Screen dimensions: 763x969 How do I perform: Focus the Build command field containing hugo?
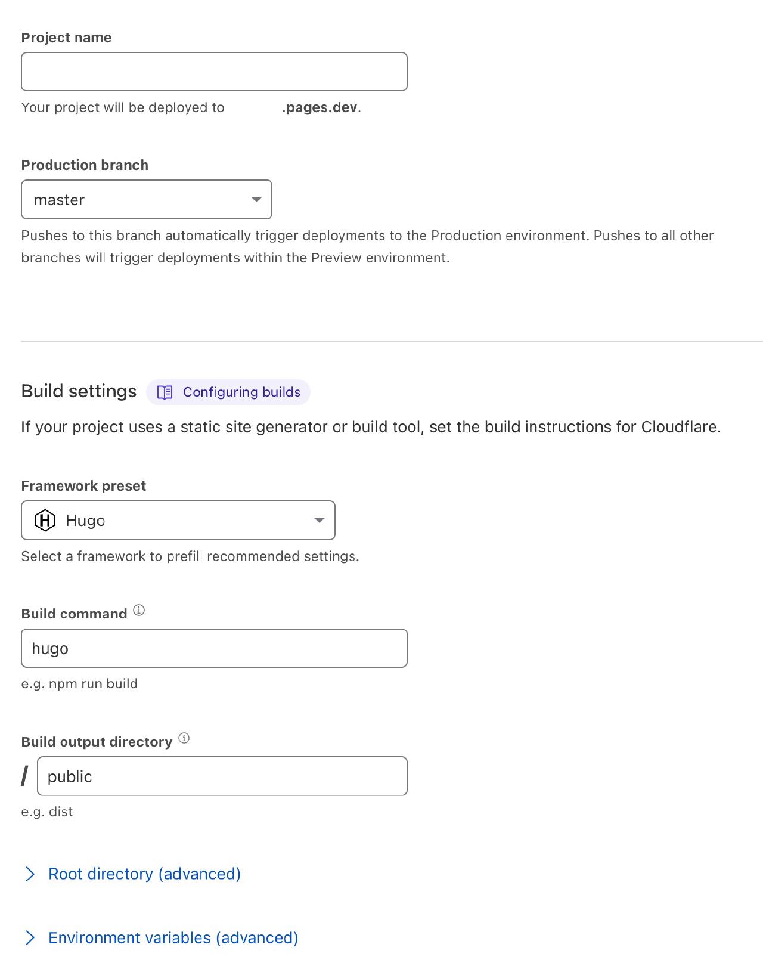pos(214,648)
